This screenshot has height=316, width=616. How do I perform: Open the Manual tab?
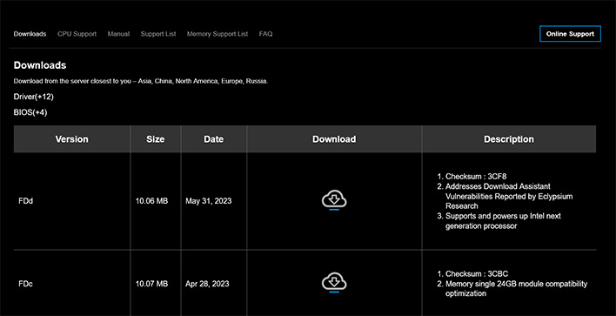click(x=118, y=34)
